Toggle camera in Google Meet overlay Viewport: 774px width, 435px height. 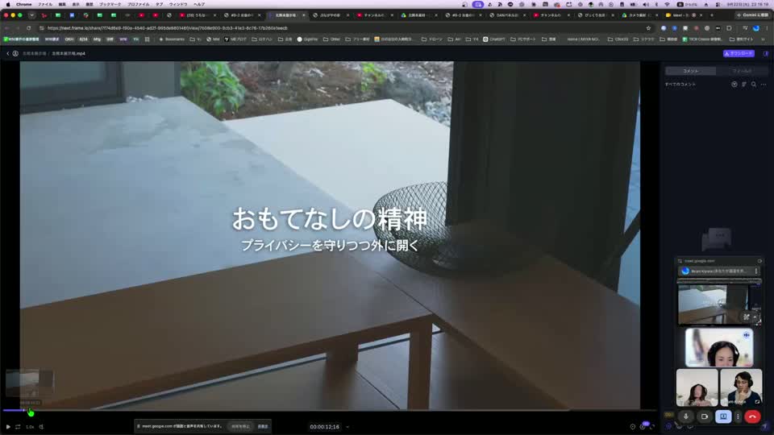[x=705, y=416]
